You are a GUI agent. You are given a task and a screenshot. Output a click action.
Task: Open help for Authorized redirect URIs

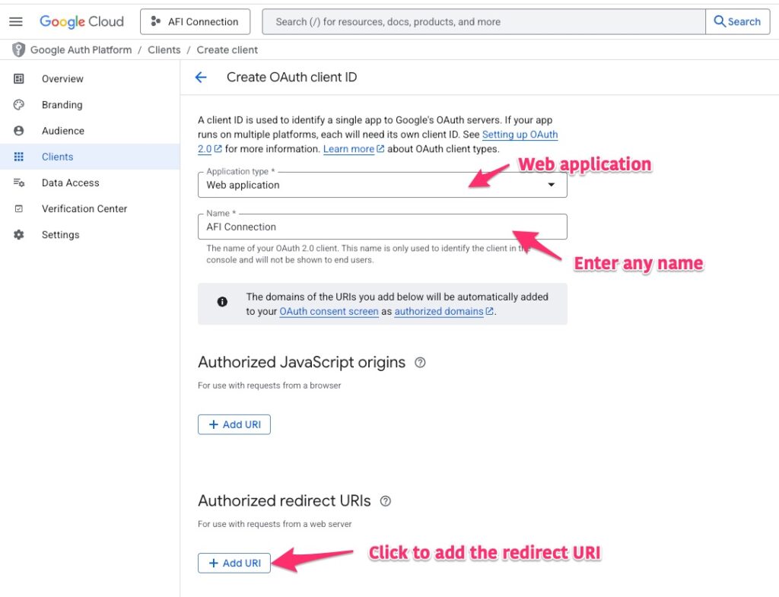[386, 501]
